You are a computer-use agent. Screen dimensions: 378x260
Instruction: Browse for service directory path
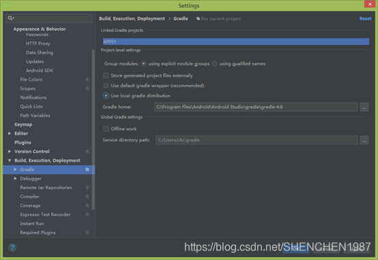pyautogui.click(x=364, y=140)
